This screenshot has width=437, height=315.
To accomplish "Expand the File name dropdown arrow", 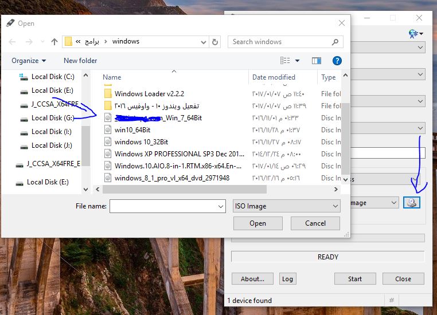I will tap(221, 207).
